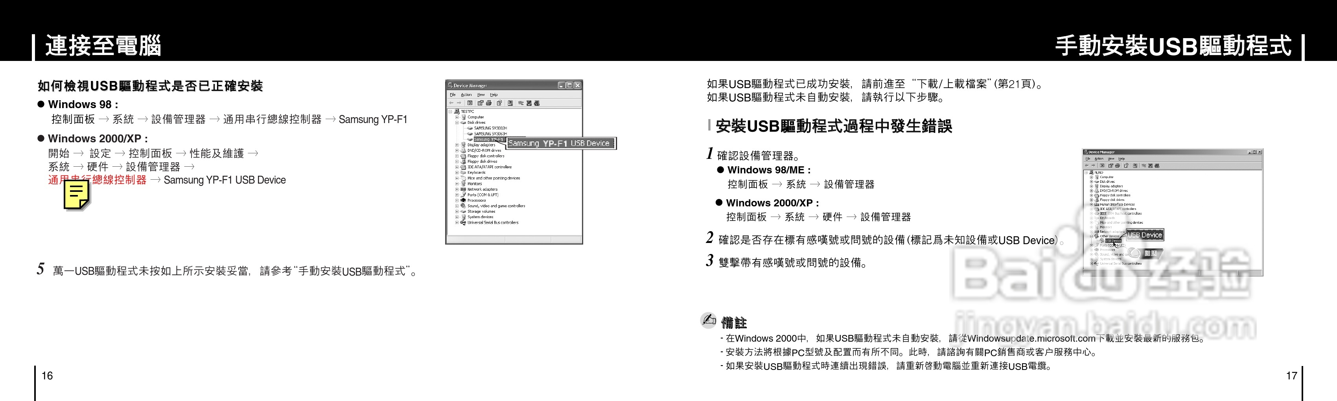This screenshot has width=1337, height=401.
Task: Select DVD/CD-ROM drives in NUNO tree
Action: (1114, 191)
